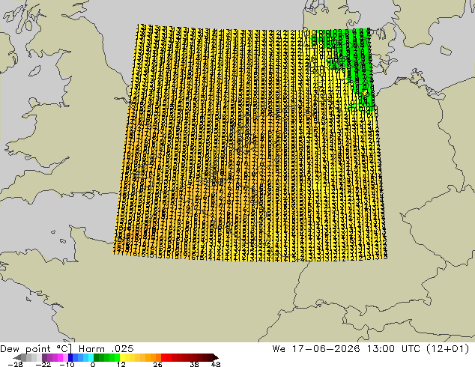Click the legend tick label "38"
475x367 pixels.
(194, 364)
